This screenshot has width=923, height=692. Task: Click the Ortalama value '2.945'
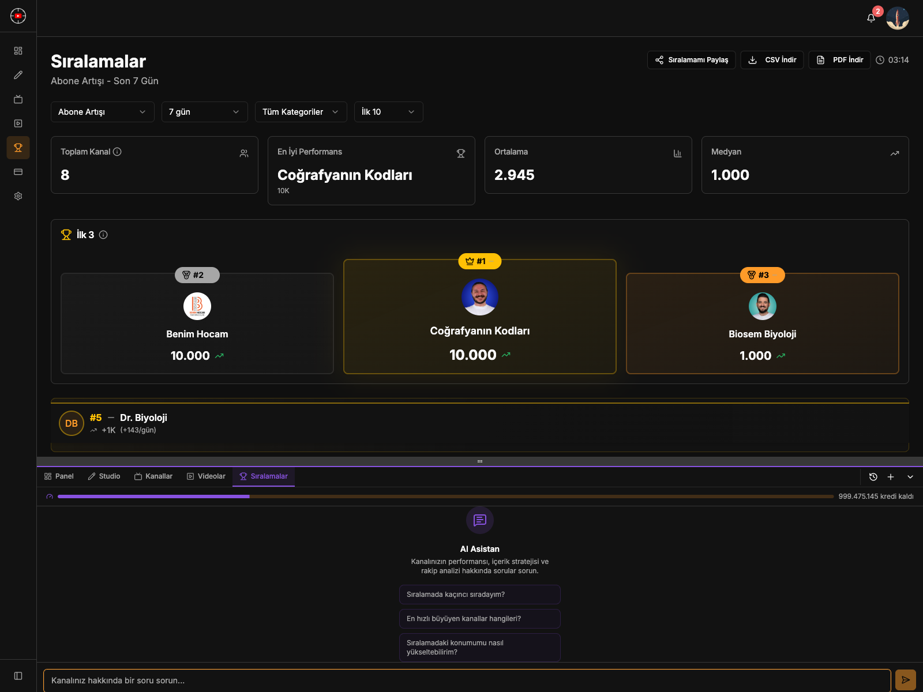click(x=515, y=175)
